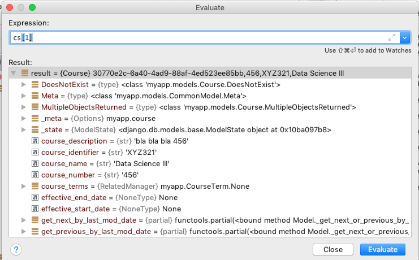Click the effective_end_date field icon
The width and height of the screenshot is (419, 260).
click(35, 197)
